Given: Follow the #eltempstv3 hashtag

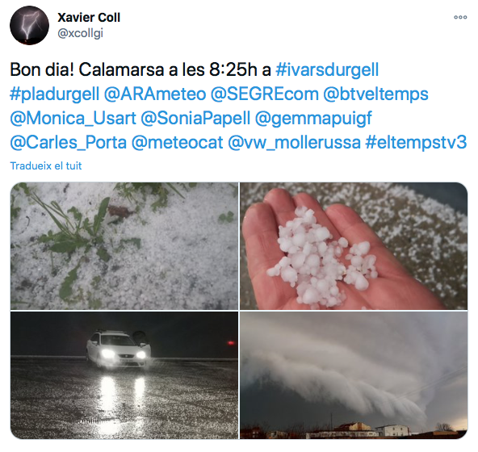Looking at the screenshot, I should pos(416,142).
